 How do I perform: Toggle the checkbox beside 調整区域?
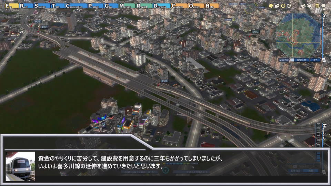coord(292,60)
